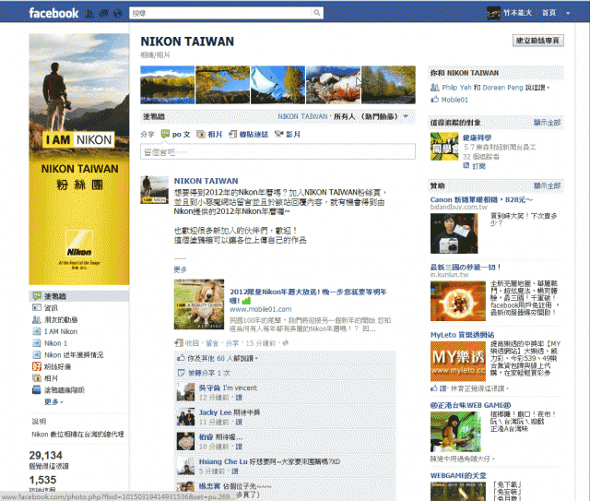Open notifications globe icon in header

pyautogui.click(x=118, y=14)
